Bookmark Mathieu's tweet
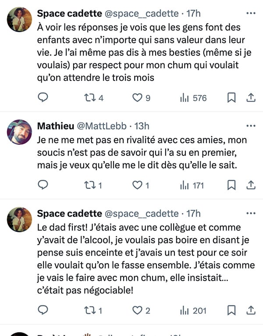Viewport: 263px width, 336px height. pyautogui.click(x=231, y=185)
